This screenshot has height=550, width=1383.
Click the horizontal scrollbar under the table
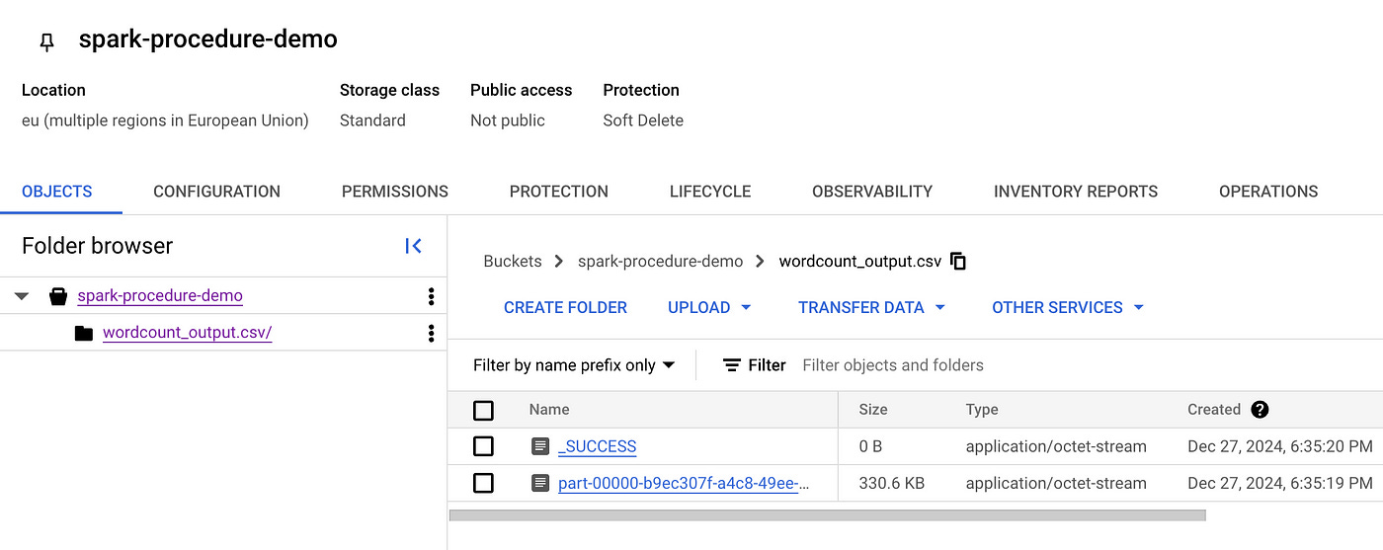pyautogui.click(x=827, y=514)
